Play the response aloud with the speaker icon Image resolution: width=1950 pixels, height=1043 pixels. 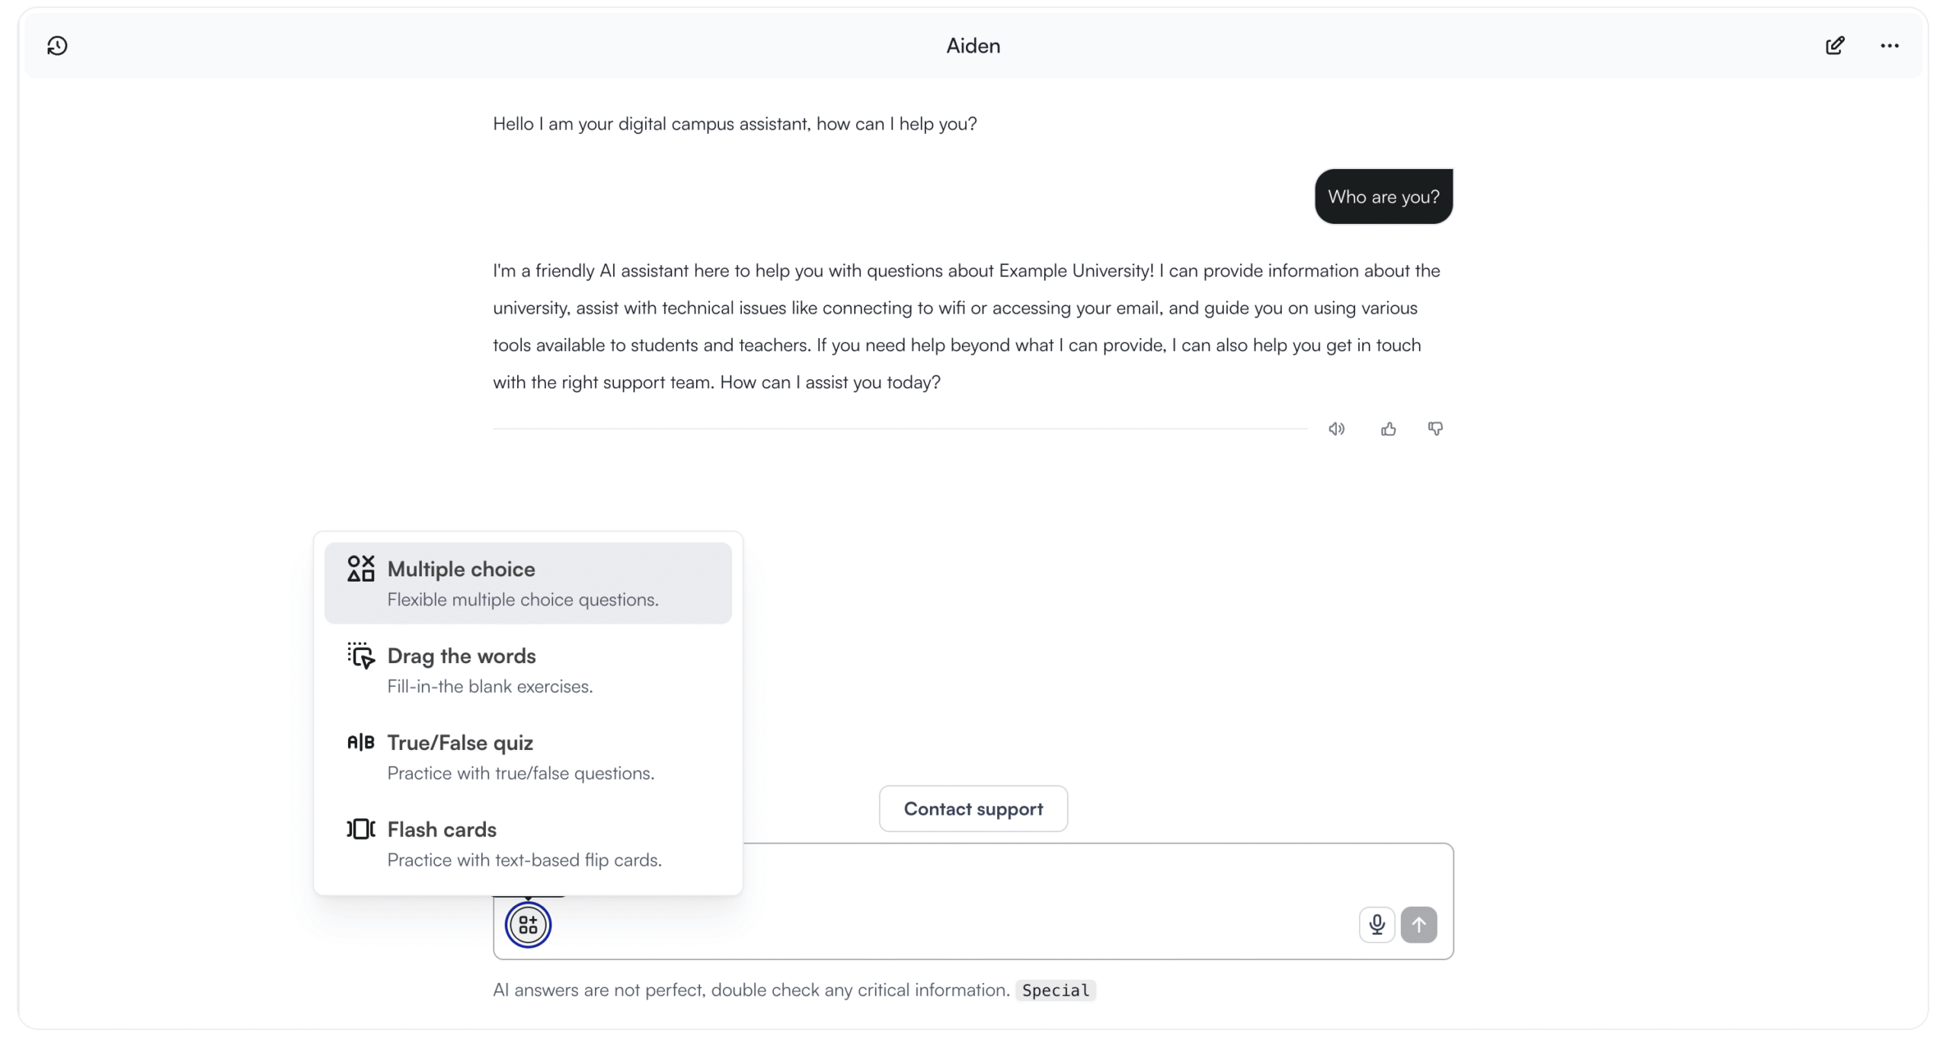[1336, 429]
